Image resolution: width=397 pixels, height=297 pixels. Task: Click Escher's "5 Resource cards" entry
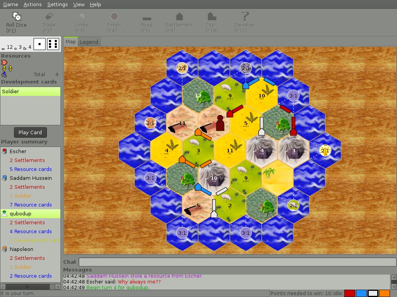pos(31,169)
